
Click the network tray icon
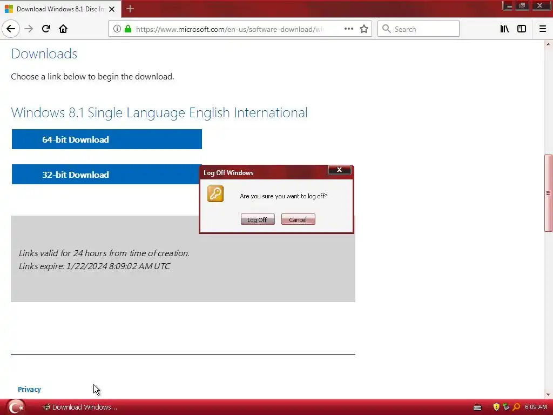[507, 407]
